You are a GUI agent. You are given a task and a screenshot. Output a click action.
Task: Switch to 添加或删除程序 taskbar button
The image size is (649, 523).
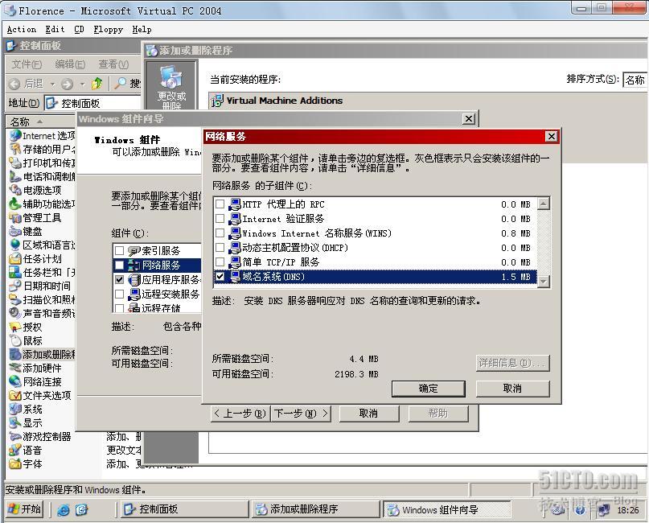[x=315, y=509]
